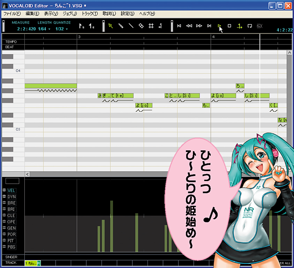Stop playback with the stop button
This screenshot has height=268, width=294.
pyautogui.click(x=229, y=26)
